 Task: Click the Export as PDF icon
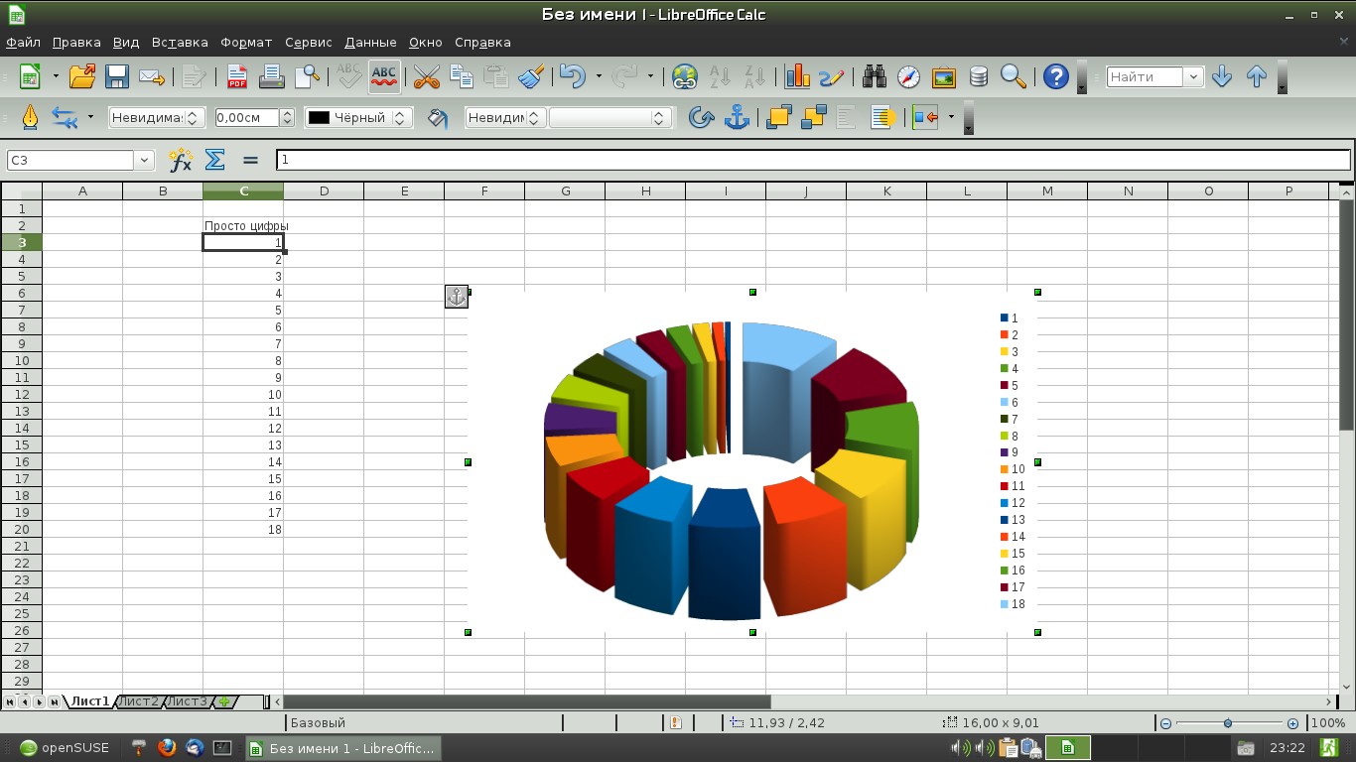pyautogui.click(x=237, y=76)
